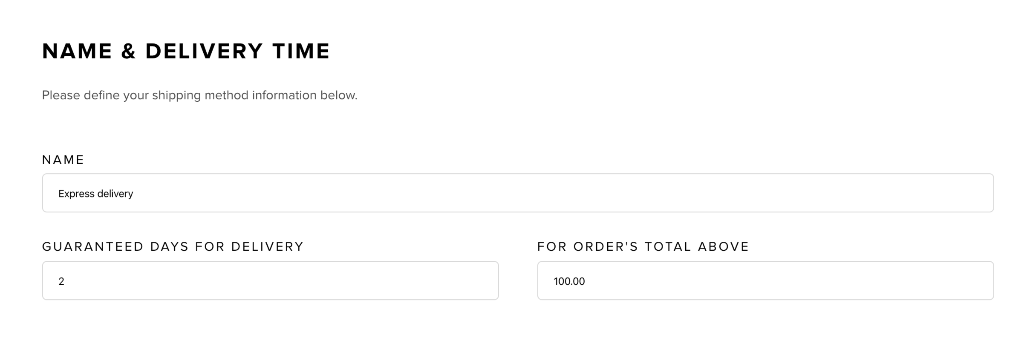Focus the Guaranteed Days for Delivery field

(270, 280)
